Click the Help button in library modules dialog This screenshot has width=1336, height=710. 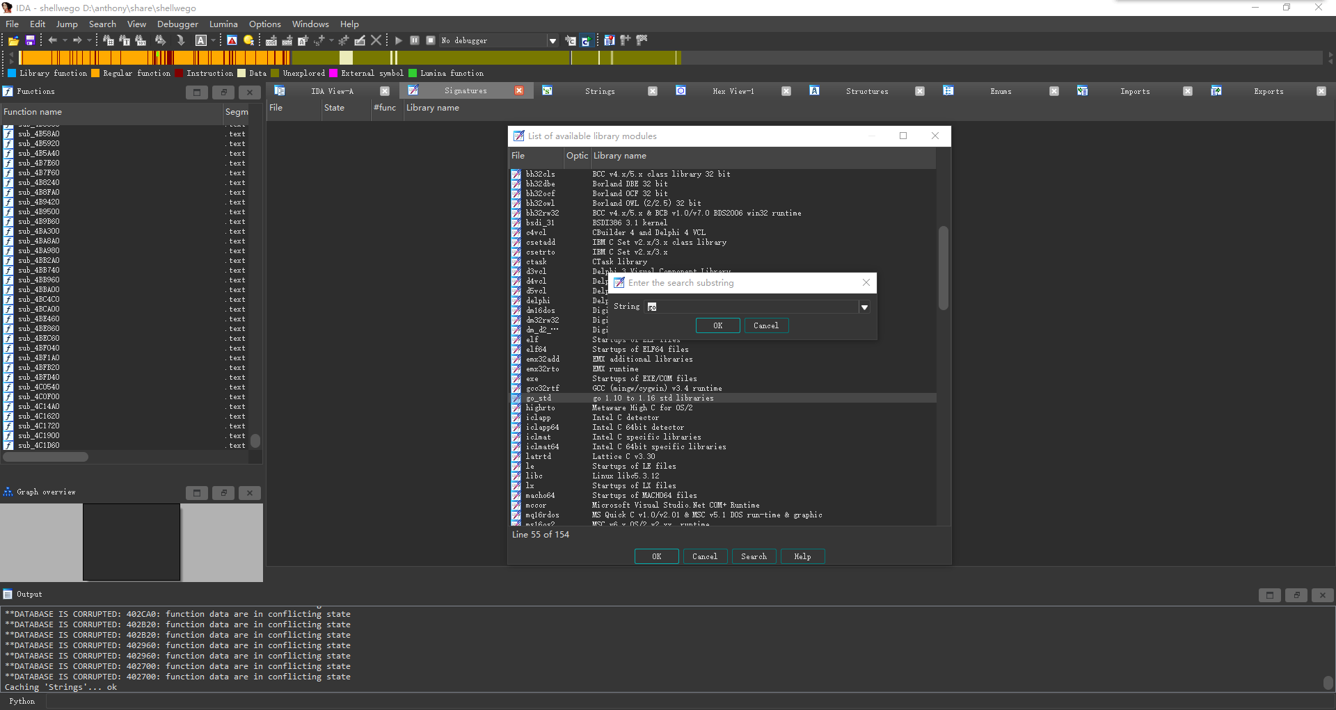click(x=802, y=556)
